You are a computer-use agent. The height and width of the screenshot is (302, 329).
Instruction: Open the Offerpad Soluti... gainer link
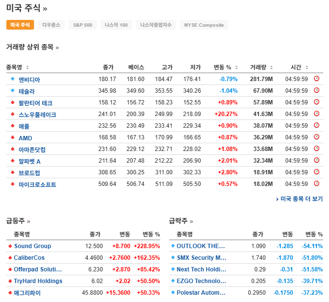click(x=38, y=269)
